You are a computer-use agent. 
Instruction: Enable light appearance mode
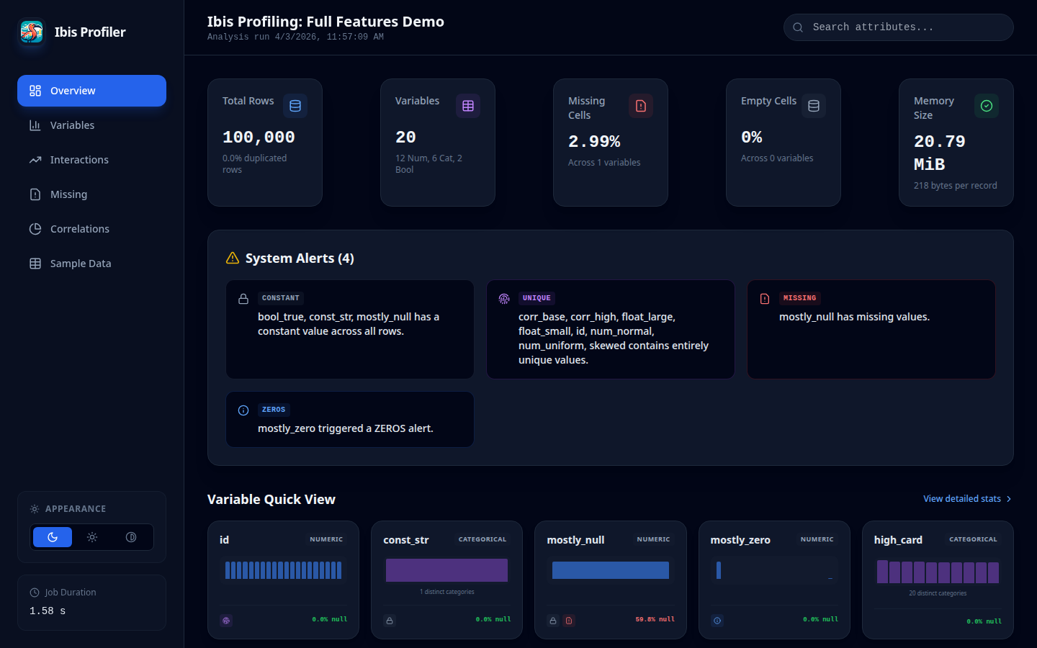91,537
